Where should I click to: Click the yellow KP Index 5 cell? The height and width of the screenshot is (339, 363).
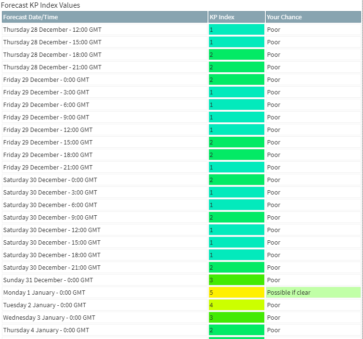pyautogui.click(x=236, y=292)
